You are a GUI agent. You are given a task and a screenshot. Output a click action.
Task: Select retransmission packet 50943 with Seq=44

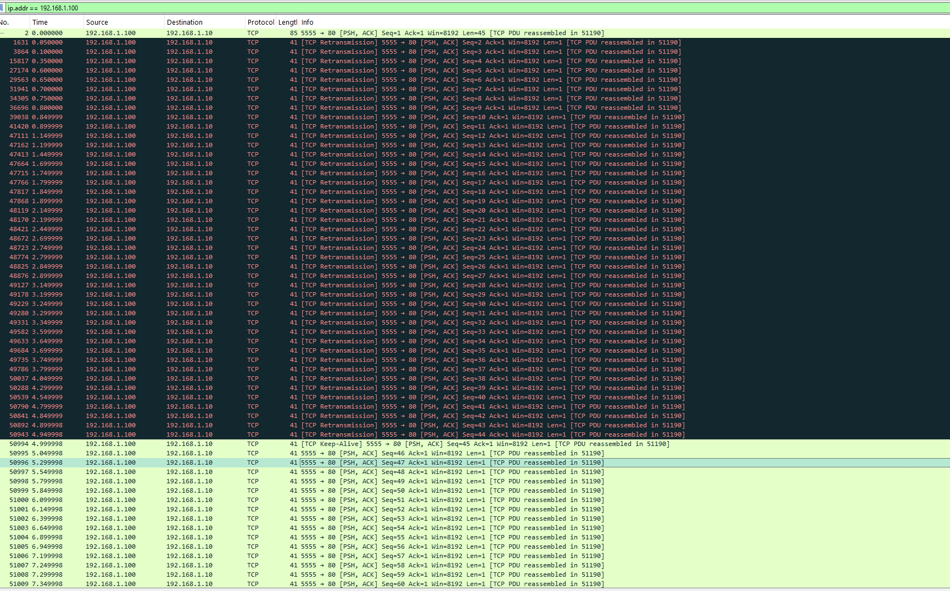(x=329, y=434)
